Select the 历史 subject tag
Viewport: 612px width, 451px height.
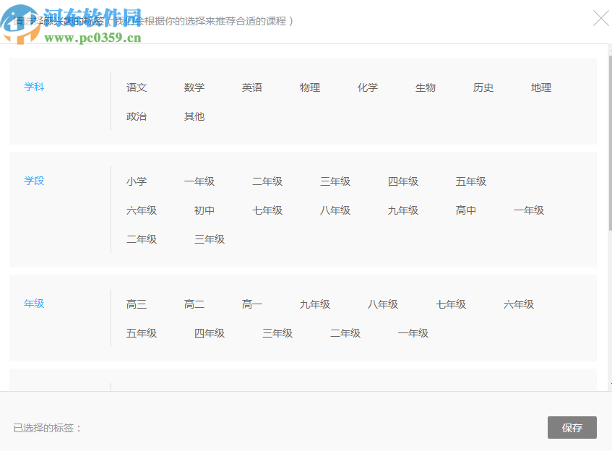pos(483,87)
